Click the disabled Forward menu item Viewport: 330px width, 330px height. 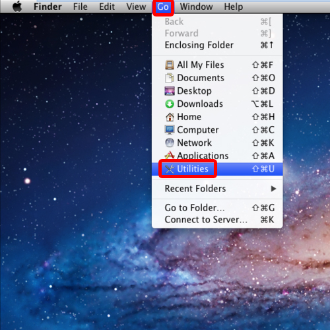coord(217,34)
